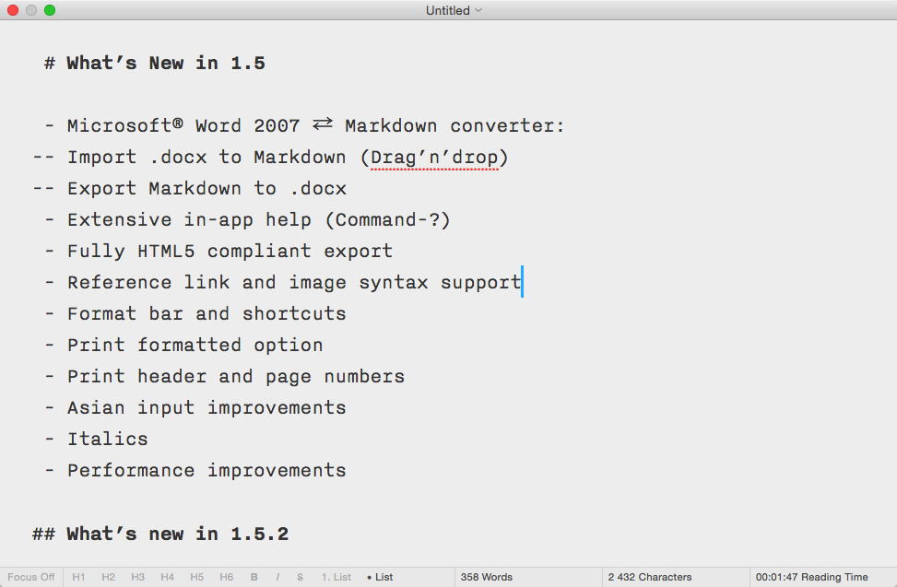
Task: Apply italic formatting in format bar
Action: [277, 577]
